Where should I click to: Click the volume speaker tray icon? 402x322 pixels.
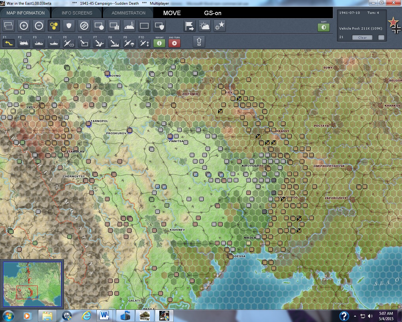coord(370,316)
